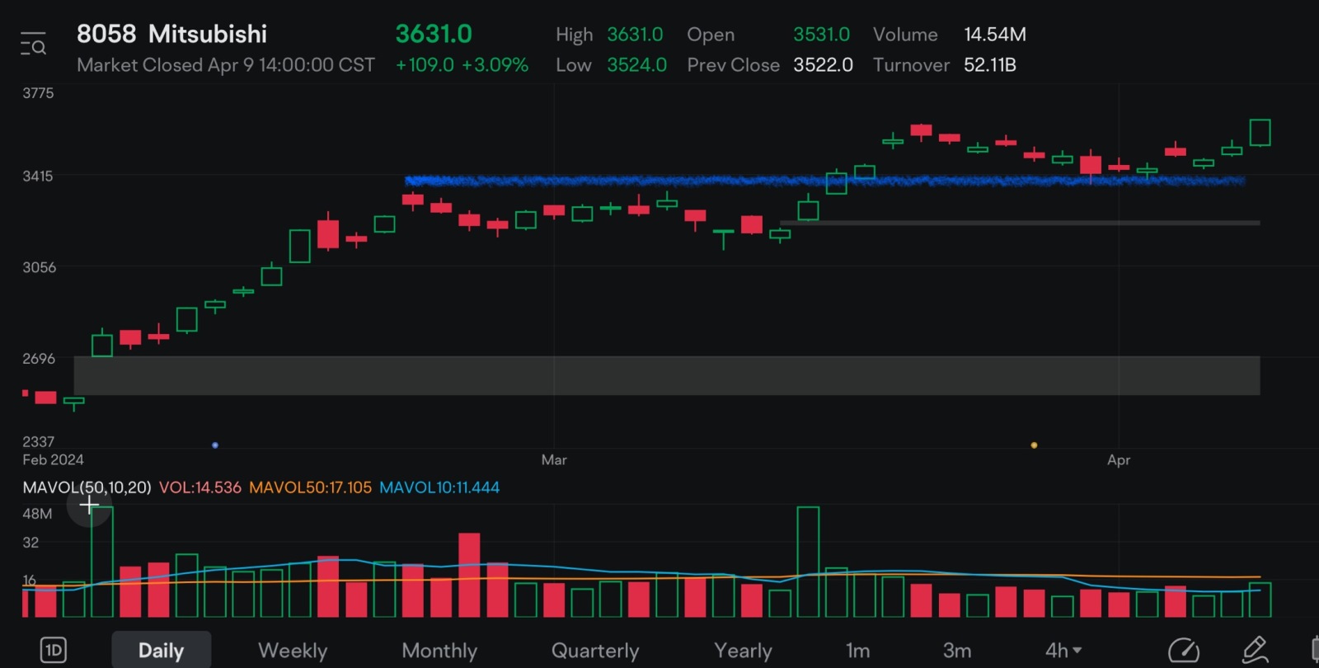Click the blue event dot near Feb
Viewport: 1319px width, 668px height.
pos(215,445)
